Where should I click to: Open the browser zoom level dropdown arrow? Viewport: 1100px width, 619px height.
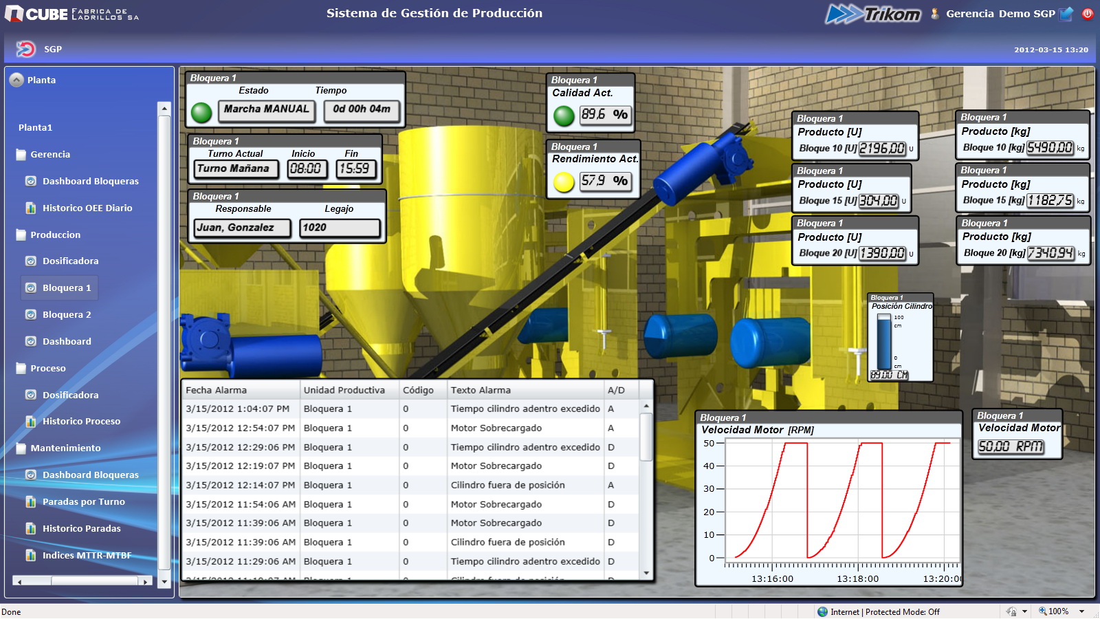[1081, 611]
